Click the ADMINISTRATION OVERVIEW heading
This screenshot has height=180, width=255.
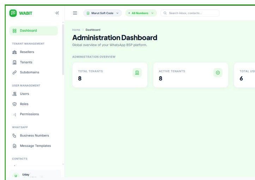[94, 57]
